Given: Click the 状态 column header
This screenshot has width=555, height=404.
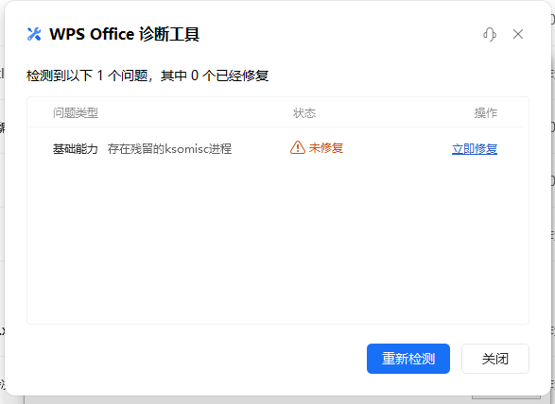Looking at the screenshot, I should 304,113.
